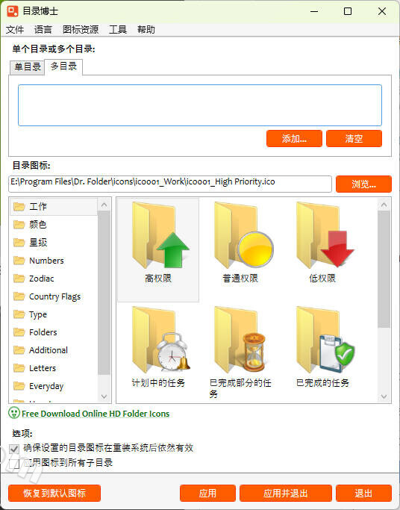Image resolution: width=400 pixels, height=510 pixels.
Task: Click the smiley icon beside the download link
Action: tap(14, 413)
